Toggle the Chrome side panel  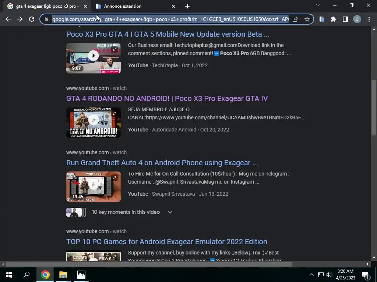click(x=345, y=19)
